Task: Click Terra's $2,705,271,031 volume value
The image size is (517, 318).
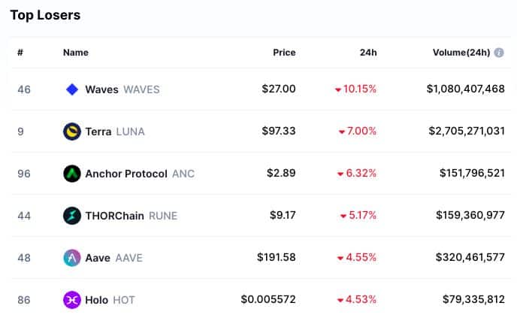Action: tap(467, 131)
